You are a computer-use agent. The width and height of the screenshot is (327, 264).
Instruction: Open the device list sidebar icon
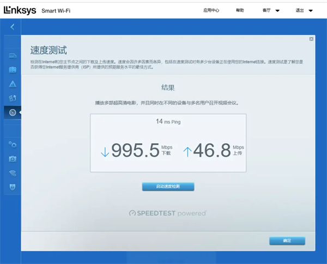(x=13, y=56)
